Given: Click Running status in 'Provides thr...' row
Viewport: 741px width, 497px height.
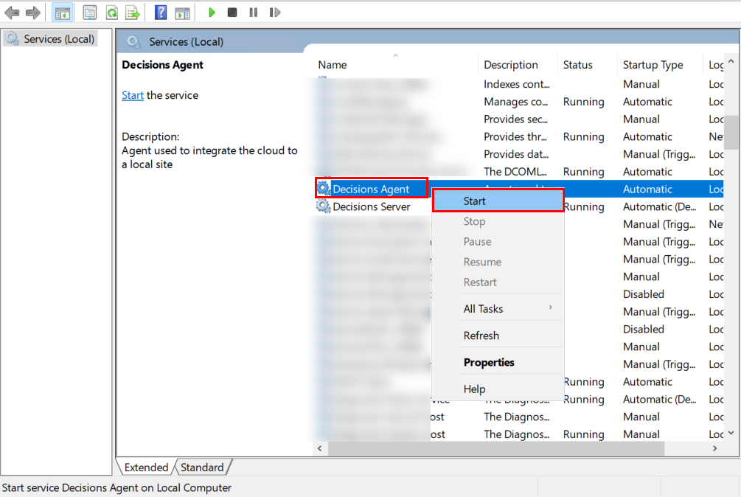Looking at the screenshot, I should click(x=584, y=136).
